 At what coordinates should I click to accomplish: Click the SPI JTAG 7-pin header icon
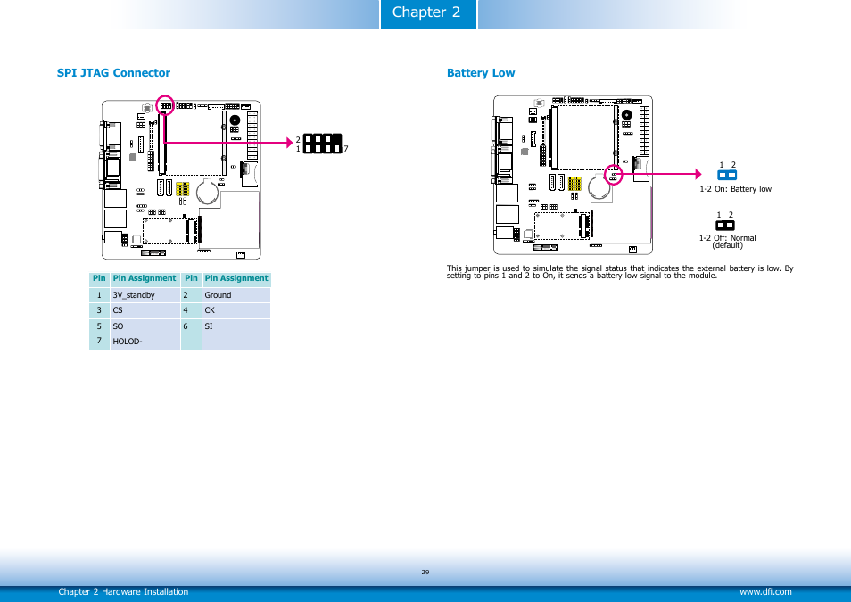(x=322, y=144)
